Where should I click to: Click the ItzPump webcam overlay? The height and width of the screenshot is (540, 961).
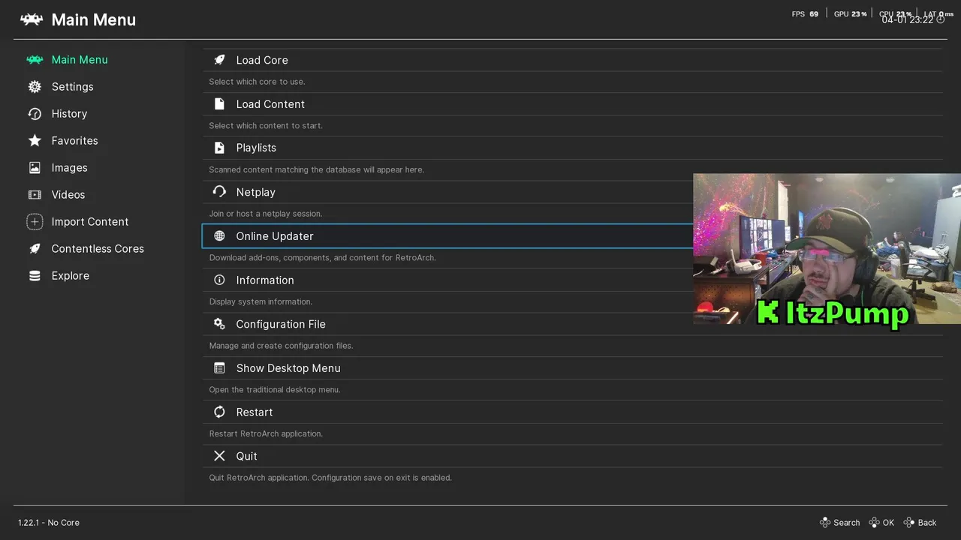pos(827,249)
